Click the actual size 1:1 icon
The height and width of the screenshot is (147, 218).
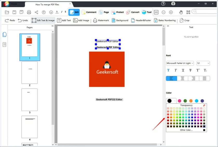click(156, 12)
